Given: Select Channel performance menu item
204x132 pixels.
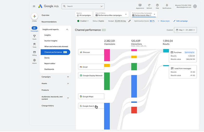Looking at the screenshot, I should pos(55,52).
